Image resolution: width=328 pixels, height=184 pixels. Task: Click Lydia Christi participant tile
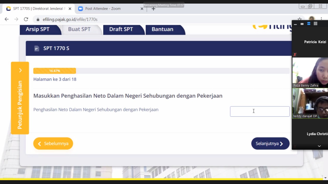310,134
